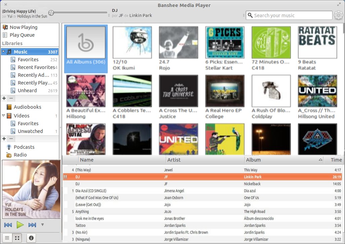This screenshot has width=345, height=244.
Task: Open the settings gear menu
Action: (338, 15)
